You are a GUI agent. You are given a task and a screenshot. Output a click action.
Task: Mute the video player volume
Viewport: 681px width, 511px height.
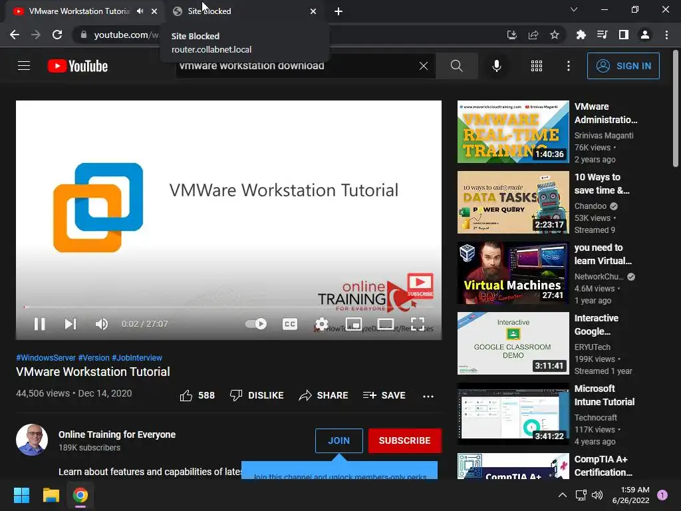click(x=102, y=324)
